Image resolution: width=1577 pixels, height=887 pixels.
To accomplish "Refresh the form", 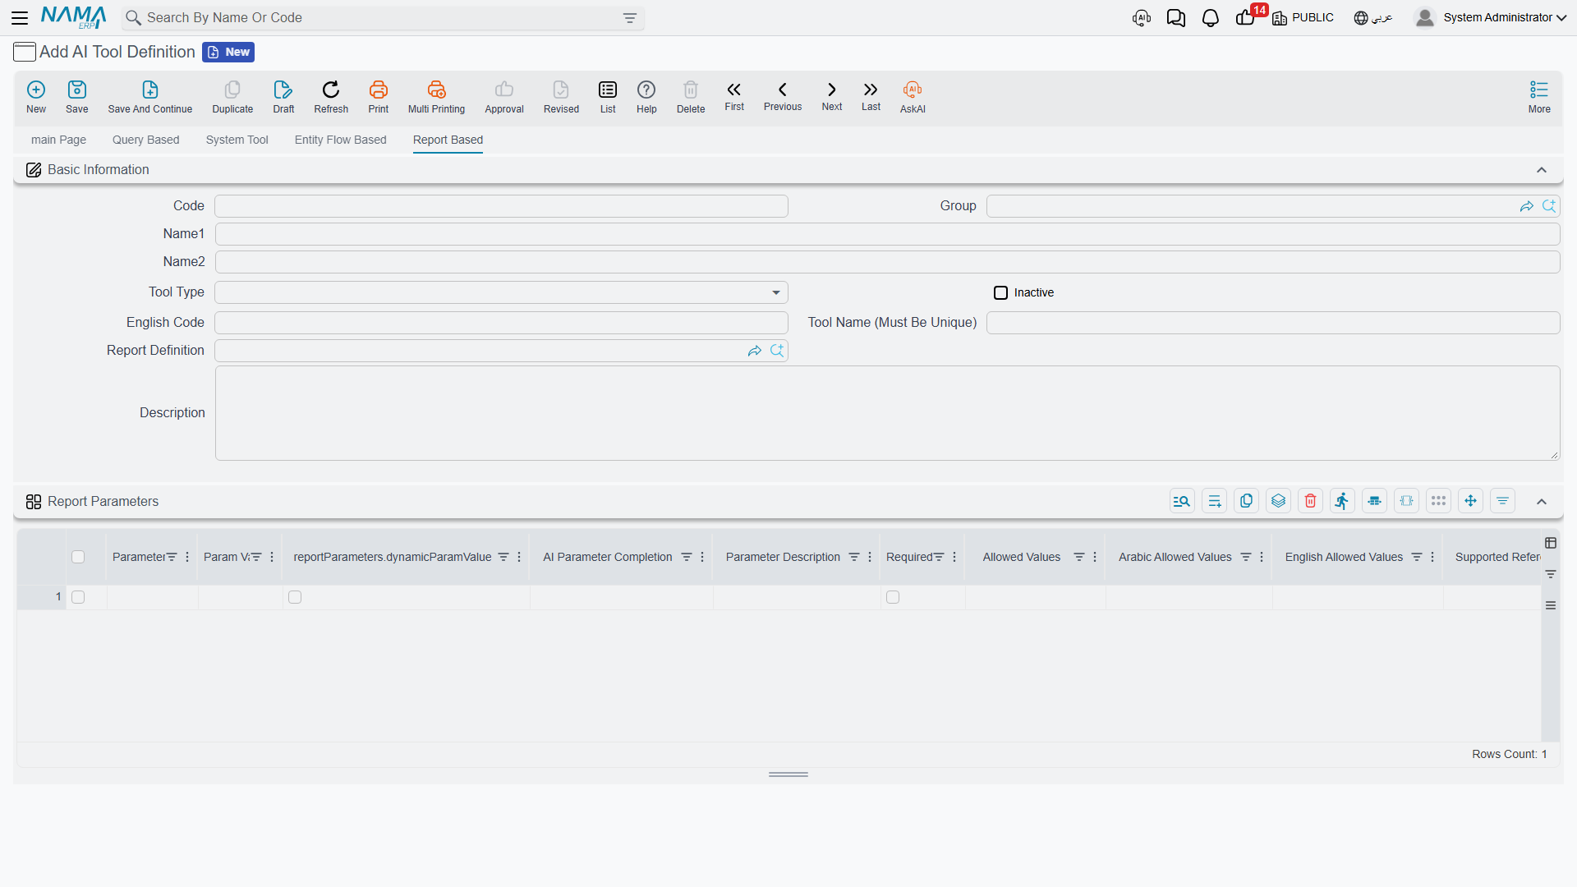I will [x=331, y=97].
